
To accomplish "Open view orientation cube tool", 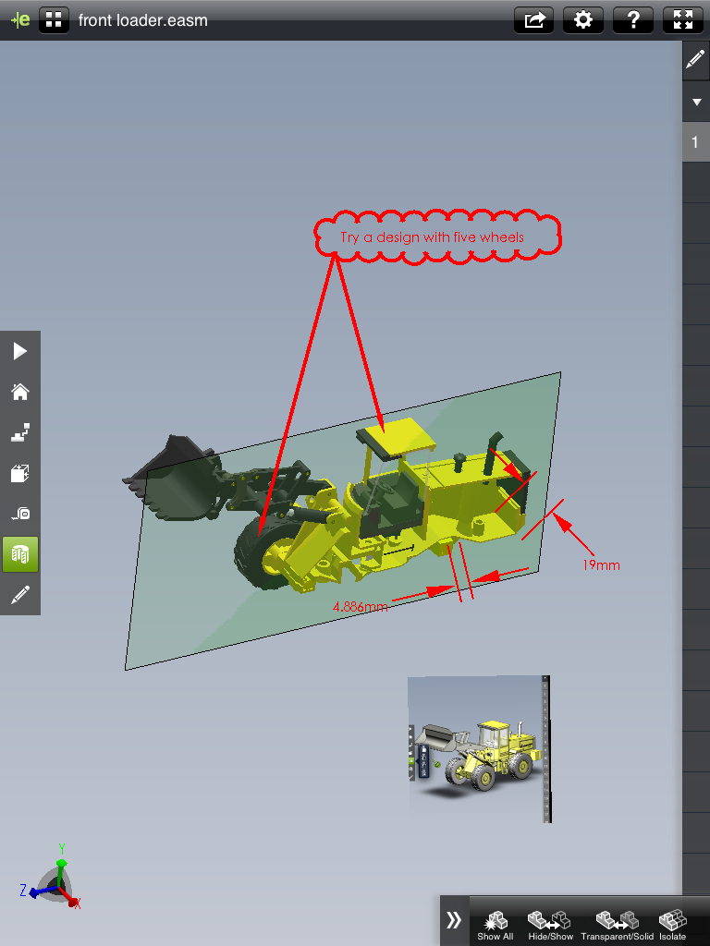I will pos(20,474).
